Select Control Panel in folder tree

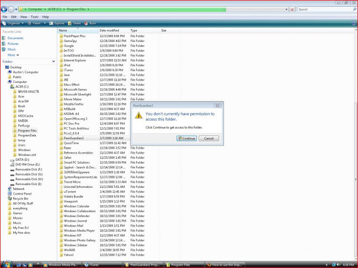pyautogui.click(x=22, y=194)
